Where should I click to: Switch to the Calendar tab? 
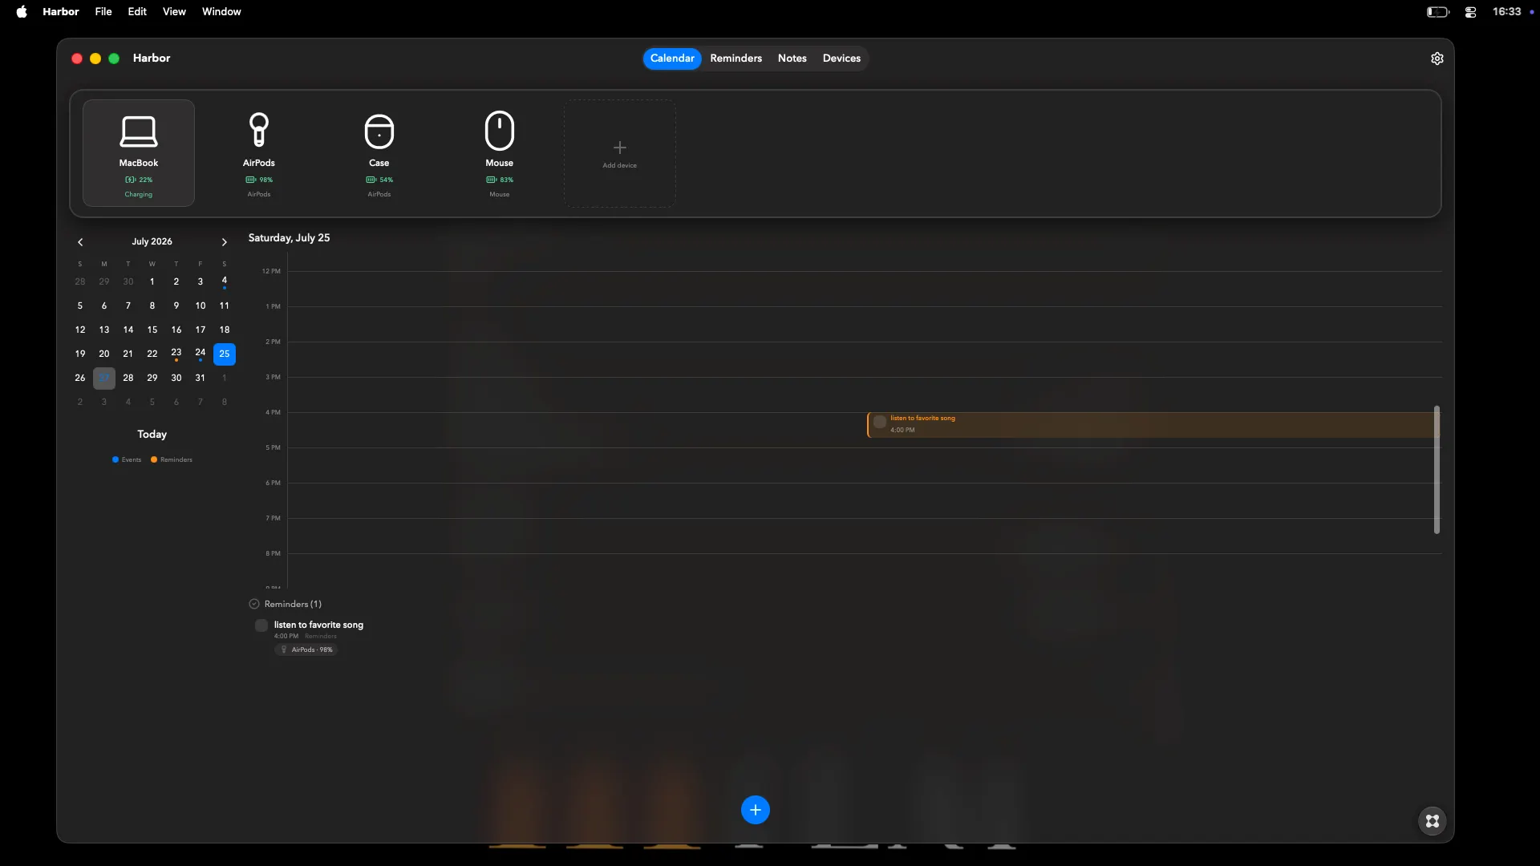(672, 59)
